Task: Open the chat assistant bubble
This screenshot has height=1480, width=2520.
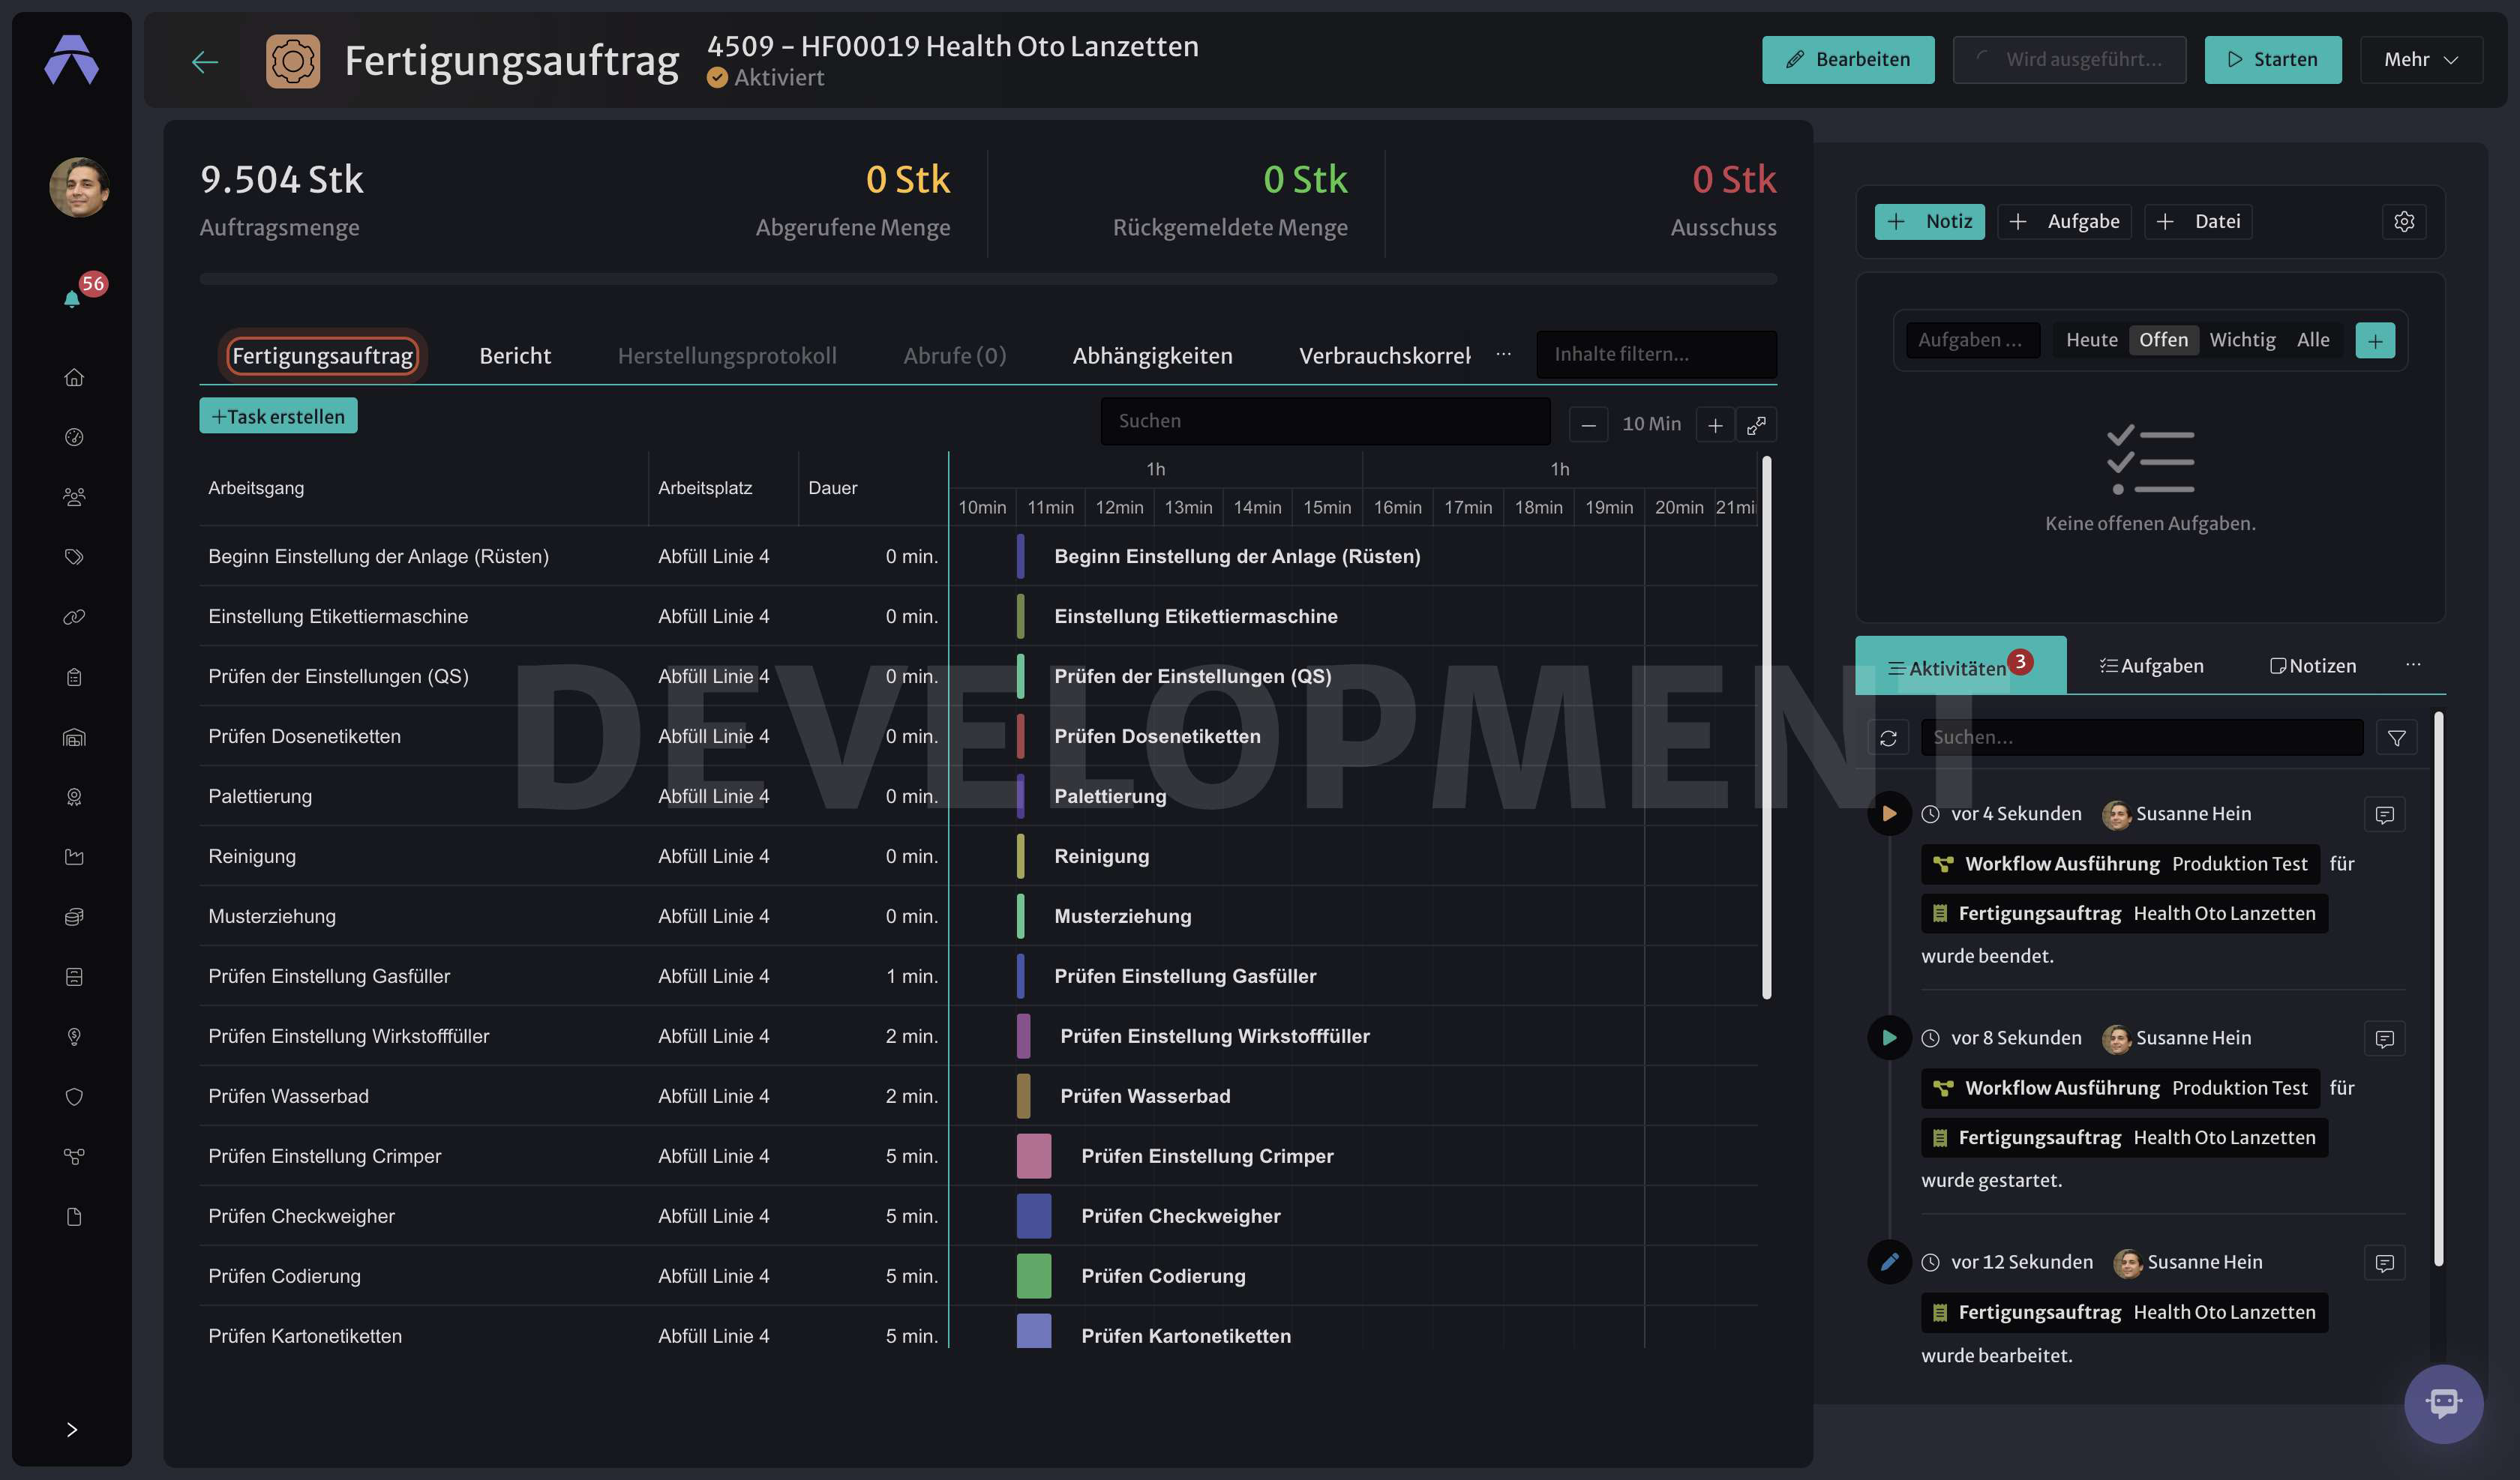Action: 2443,1404
